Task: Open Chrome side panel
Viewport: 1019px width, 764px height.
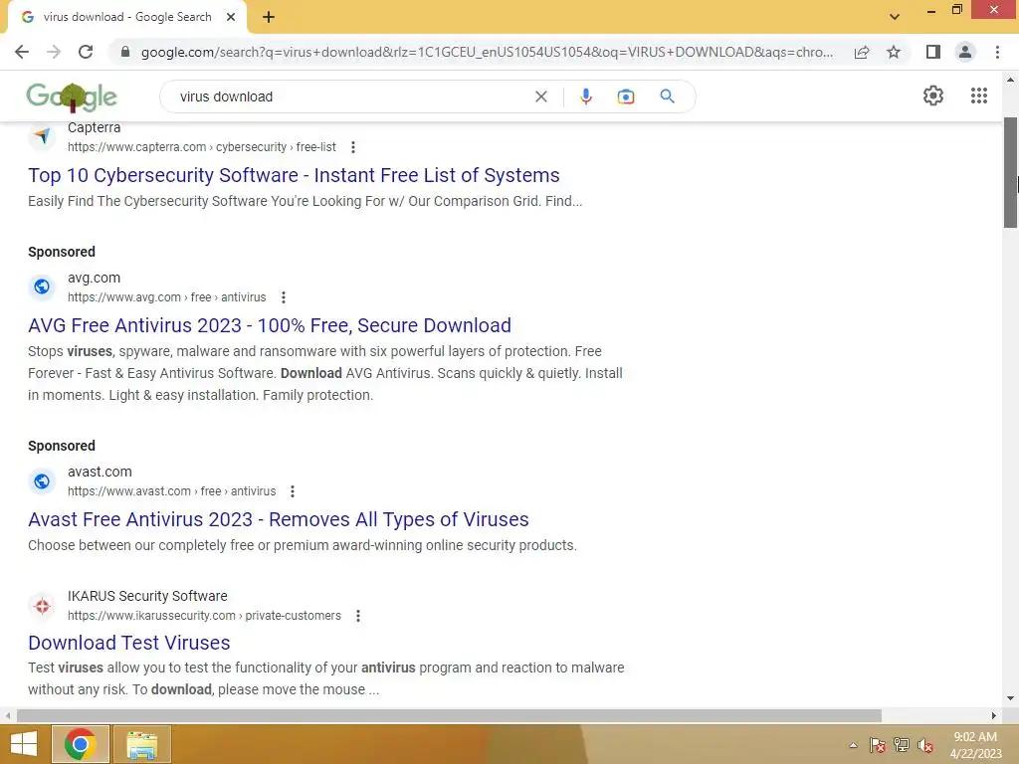Action: (x=933, y=52)
